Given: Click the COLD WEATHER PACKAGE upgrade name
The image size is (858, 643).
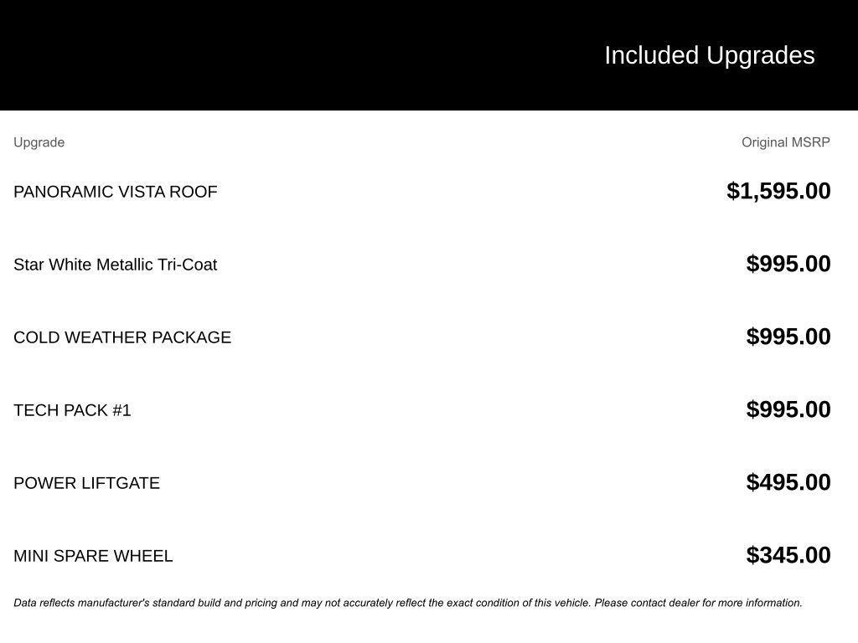Looking at the screenshot, I should tap(122, 337).
